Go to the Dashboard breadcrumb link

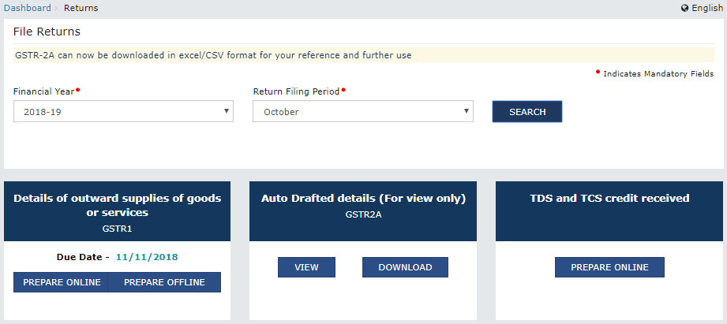27,8
